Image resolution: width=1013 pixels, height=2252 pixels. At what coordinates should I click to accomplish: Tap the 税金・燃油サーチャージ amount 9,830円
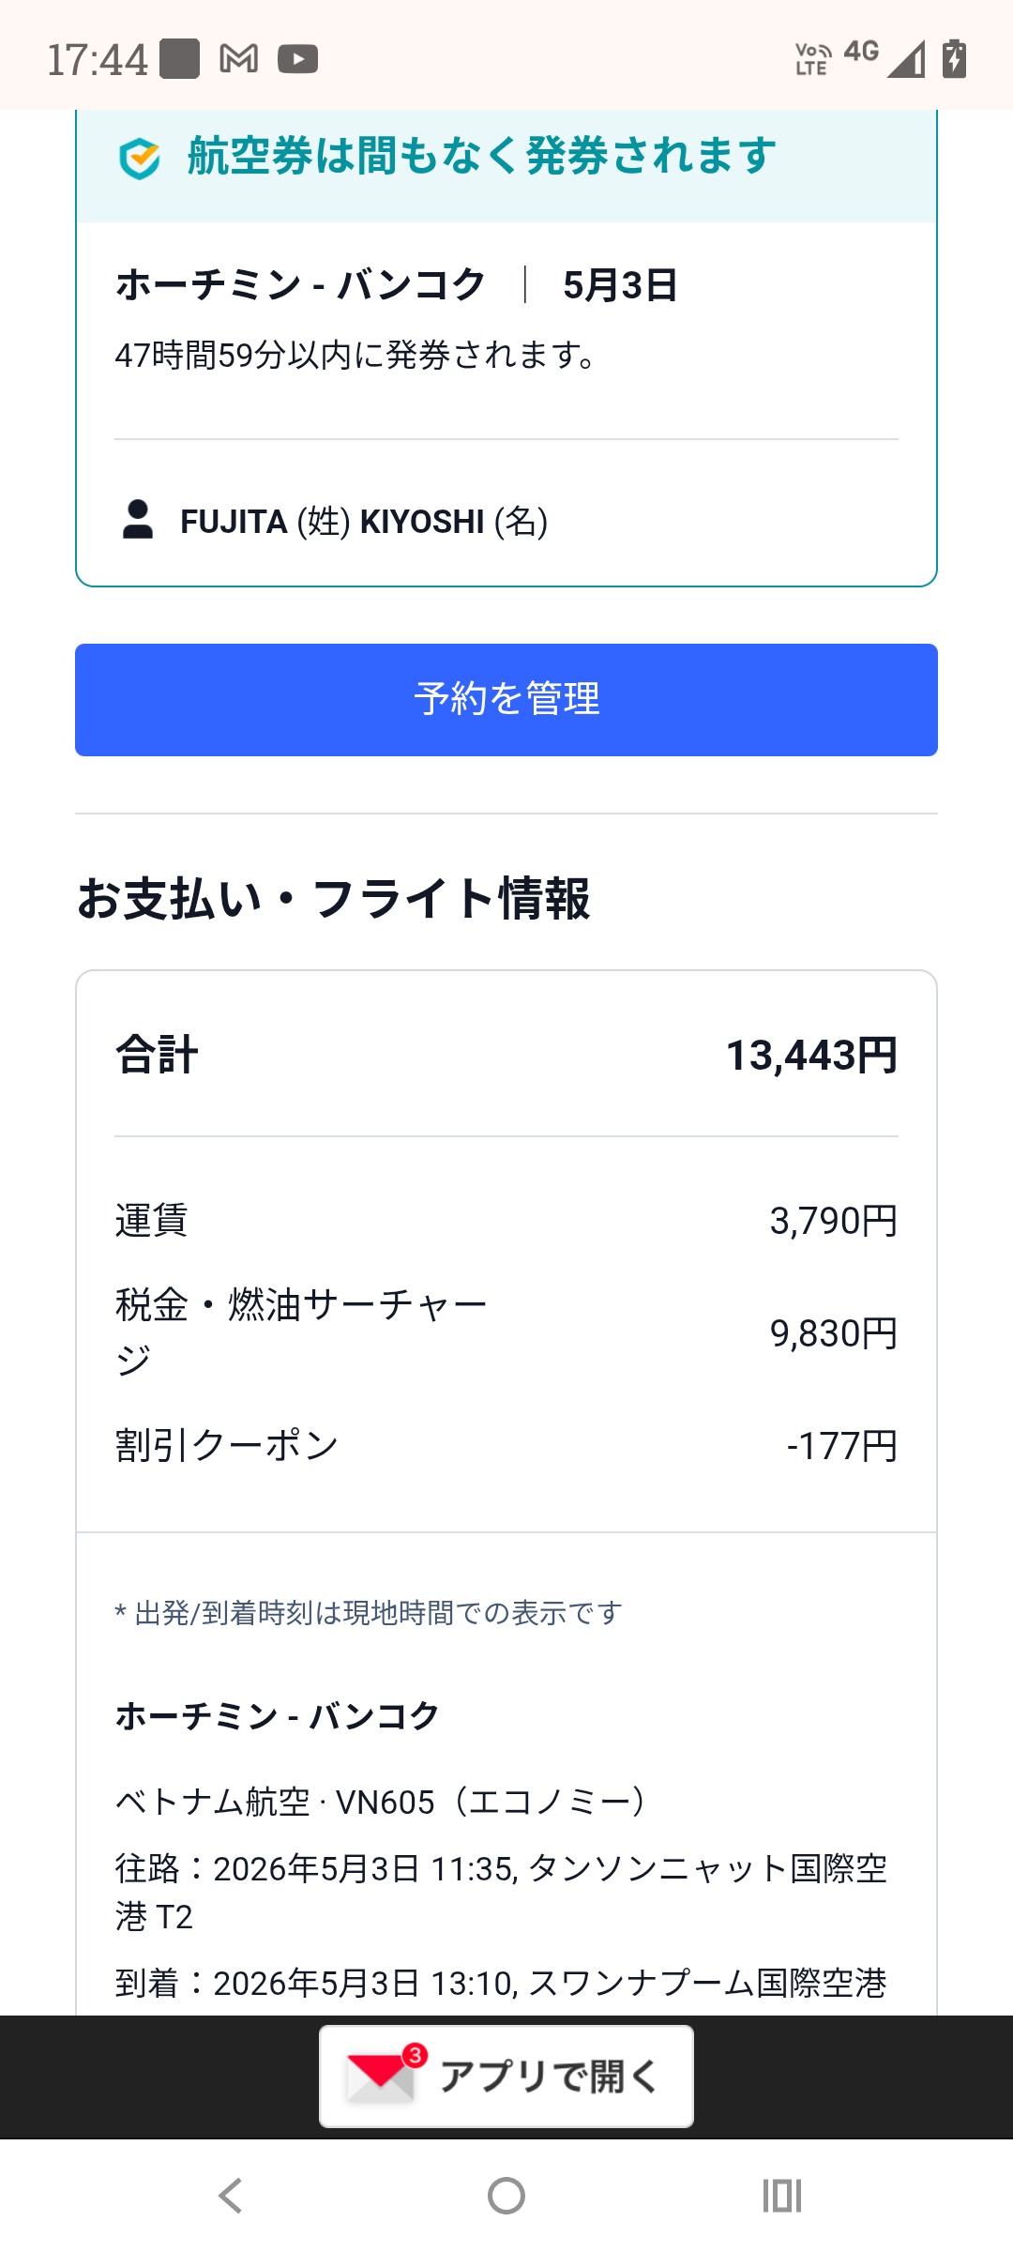point(833,1332)
